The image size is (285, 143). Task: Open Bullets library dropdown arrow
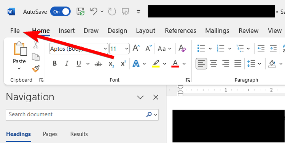pos(210,49)
